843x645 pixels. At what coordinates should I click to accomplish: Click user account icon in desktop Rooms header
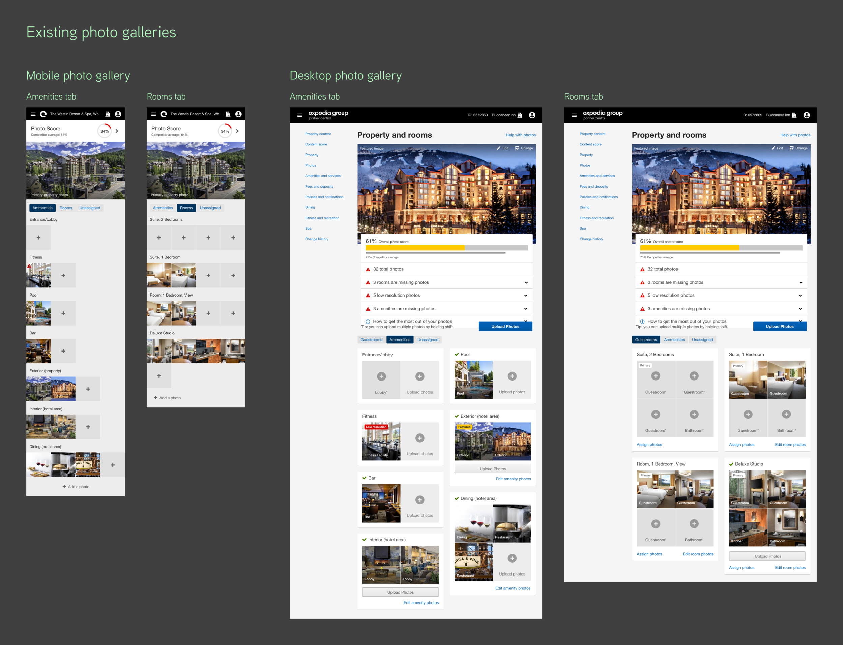807,115
